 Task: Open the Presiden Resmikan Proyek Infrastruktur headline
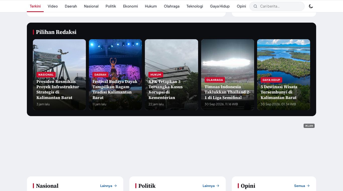58,89
